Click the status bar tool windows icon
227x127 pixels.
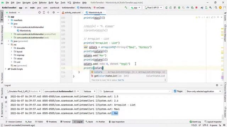[2, 125]
